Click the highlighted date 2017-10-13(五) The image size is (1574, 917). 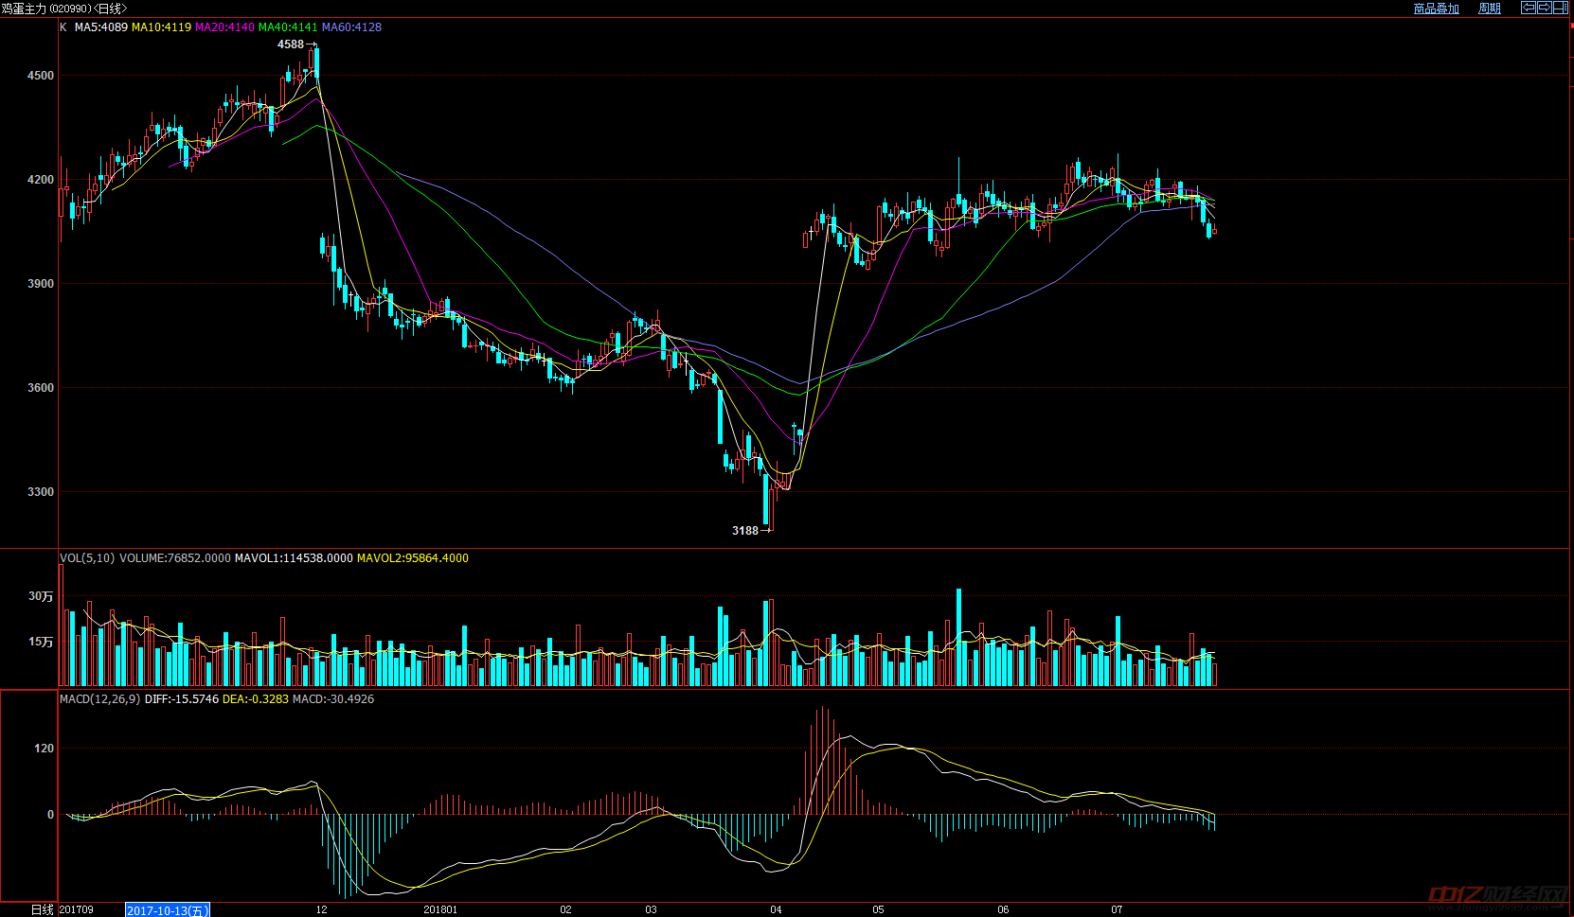coord(168,910)
